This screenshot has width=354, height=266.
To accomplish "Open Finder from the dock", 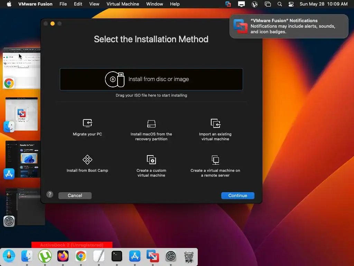I will pyautogui.click(x=27, y=256).
